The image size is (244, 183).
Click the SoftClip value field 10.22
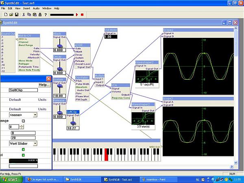73,128
